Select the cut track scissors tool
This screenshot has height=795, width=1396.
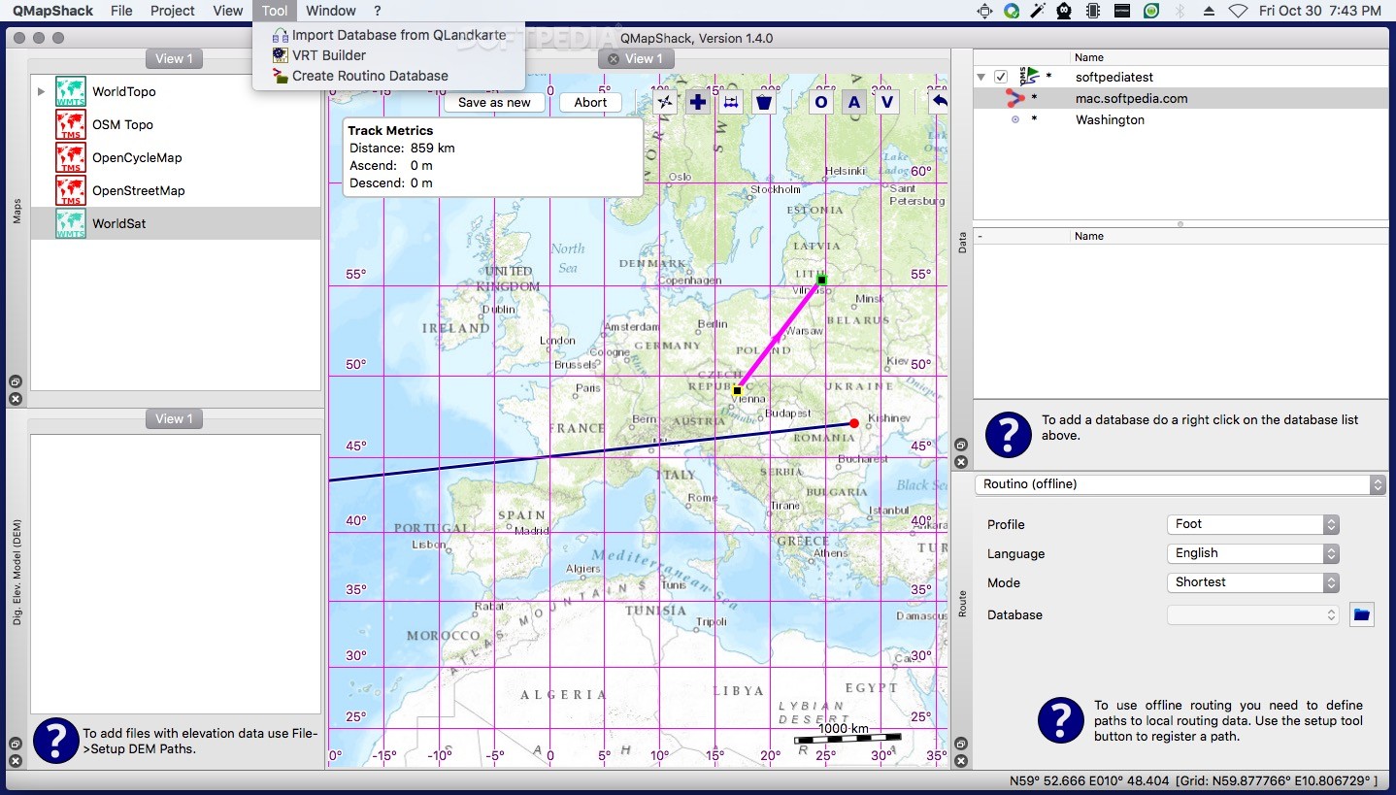(x=665, y=101)
